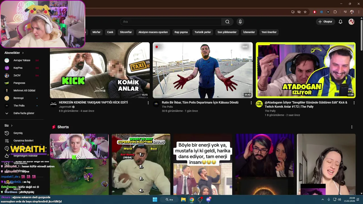Show hidden tray icons chevron
The width and height of the screenshot is (363, 204).
[x=322, y=199]
